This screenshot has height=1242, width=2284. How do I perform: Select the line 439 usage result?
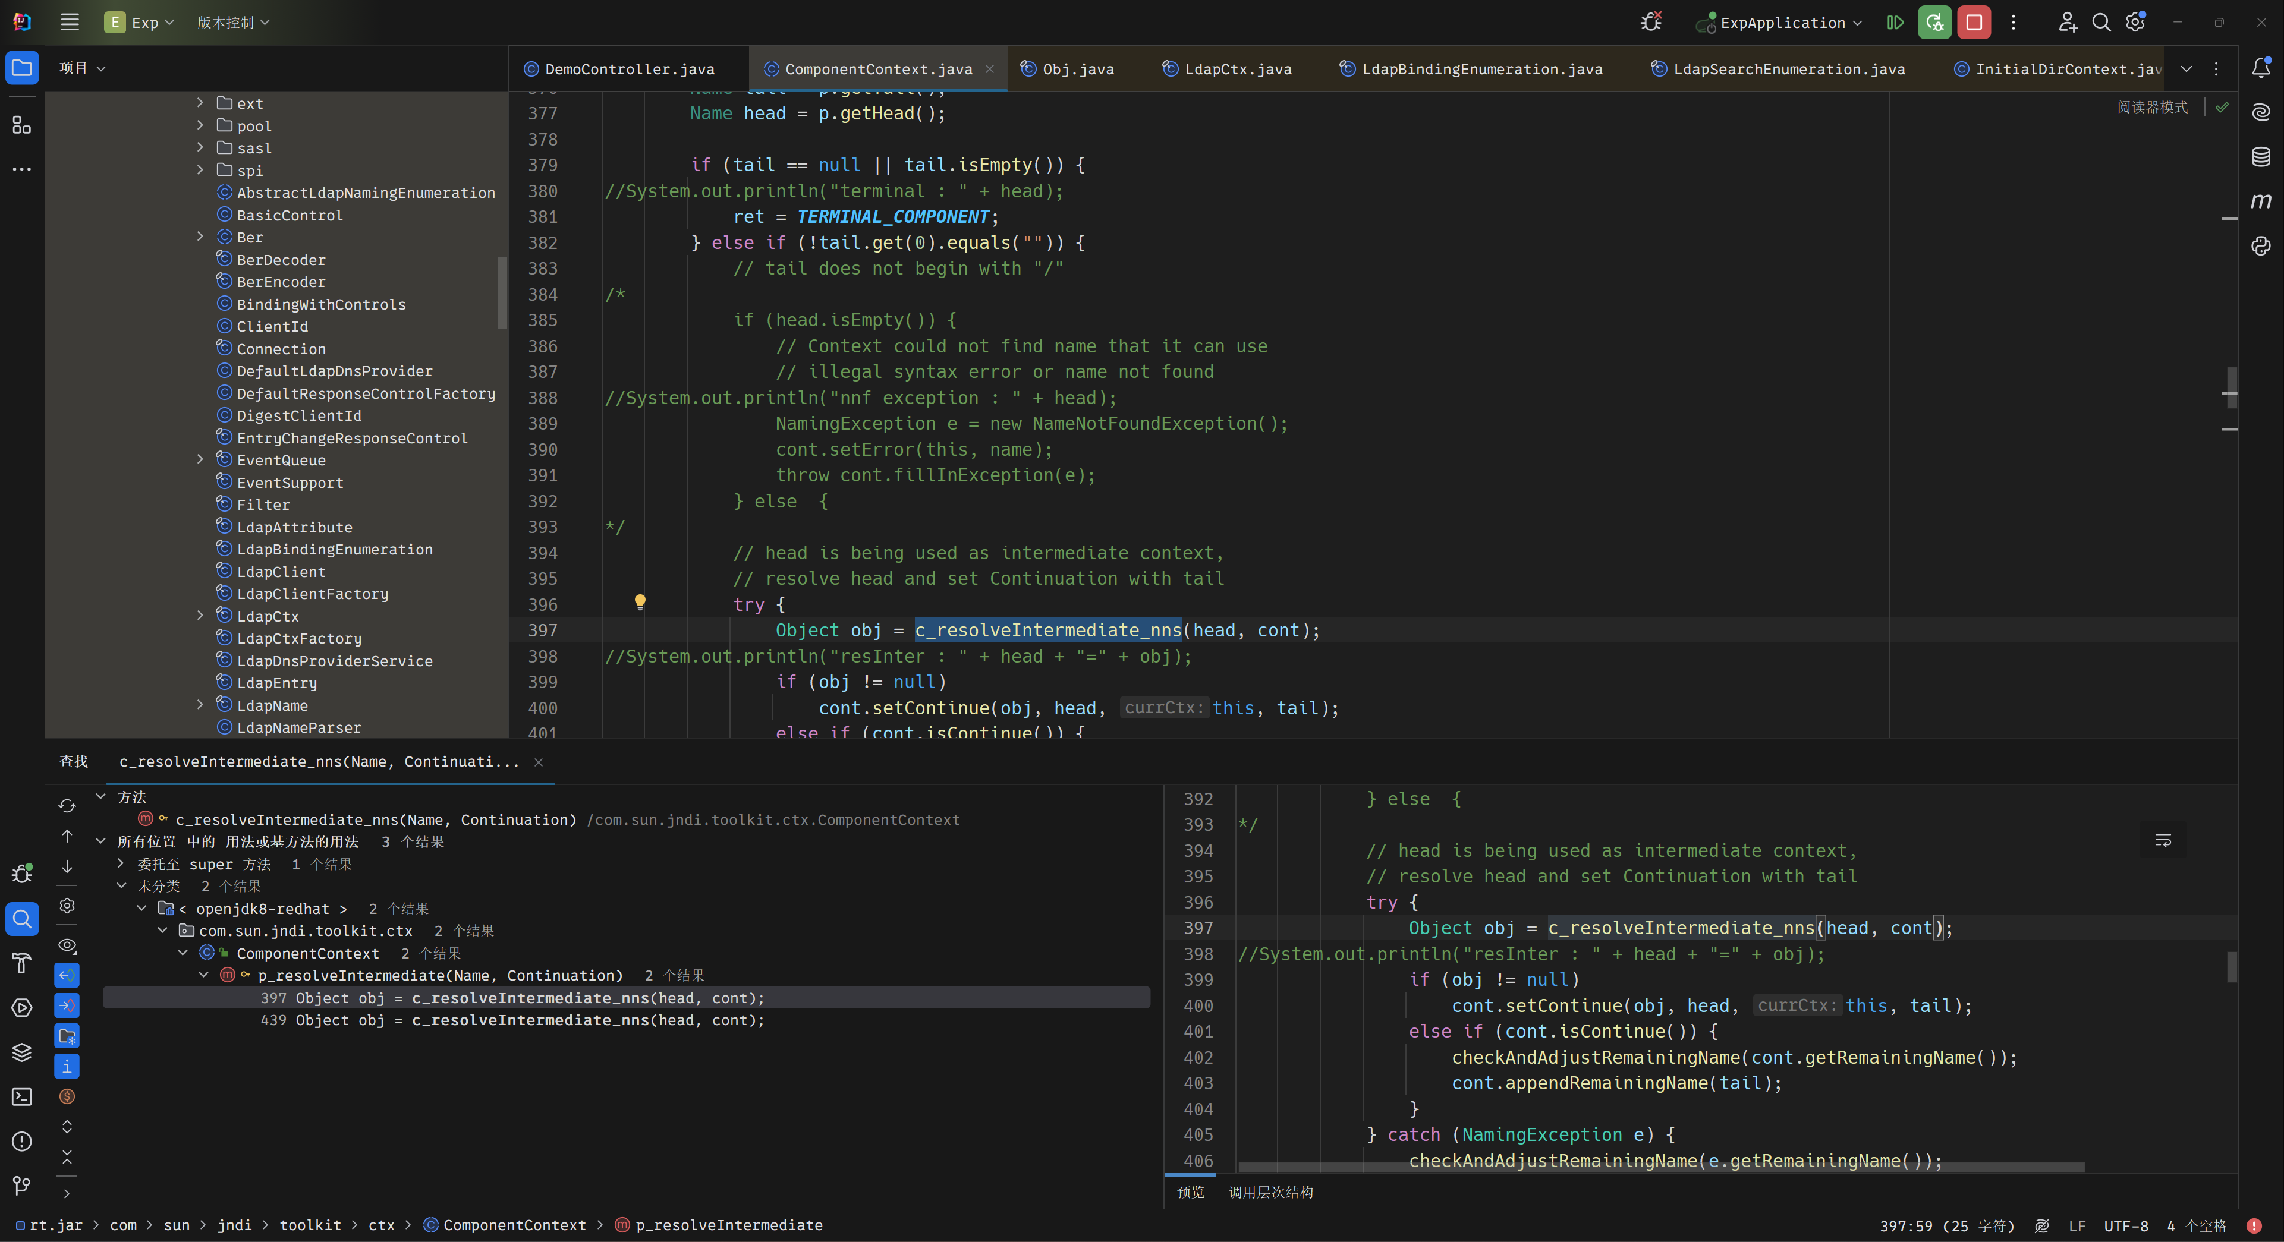click(512, 1020)
